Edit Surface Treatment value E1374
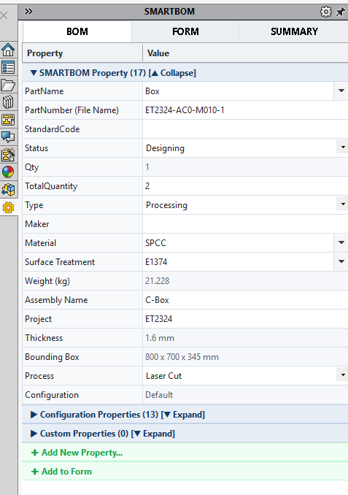The width and height of the screenshot is (348, 495). (x=239, y=261)
